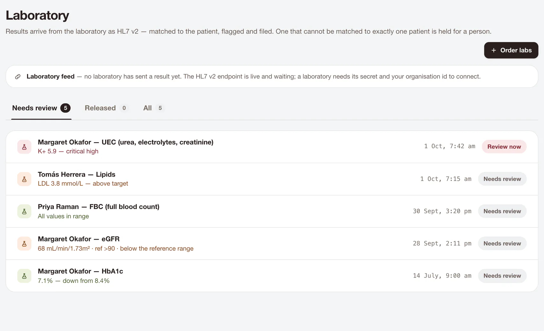Click the Released count badge 0
The width and height of the screenshot is (544, 331).
124,108
